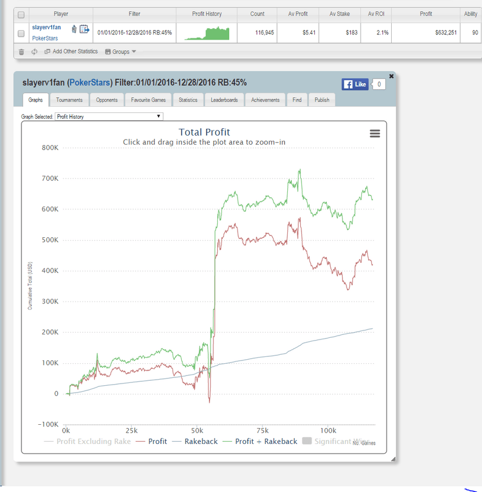Toggle the Profit legend series
The width and height of the screenshot is (482, 492).
(151, 442)
